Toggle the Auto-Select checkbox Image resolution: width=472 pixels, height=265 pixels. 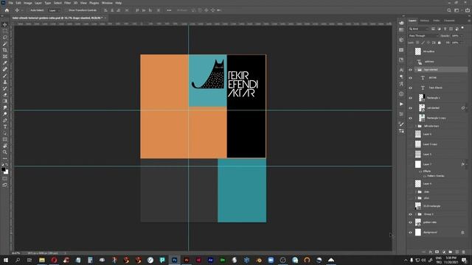tap(28, 10)
